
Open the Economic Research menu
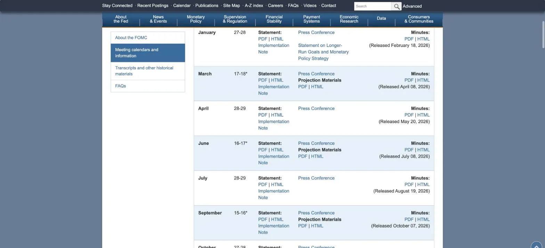click(349, 19)
